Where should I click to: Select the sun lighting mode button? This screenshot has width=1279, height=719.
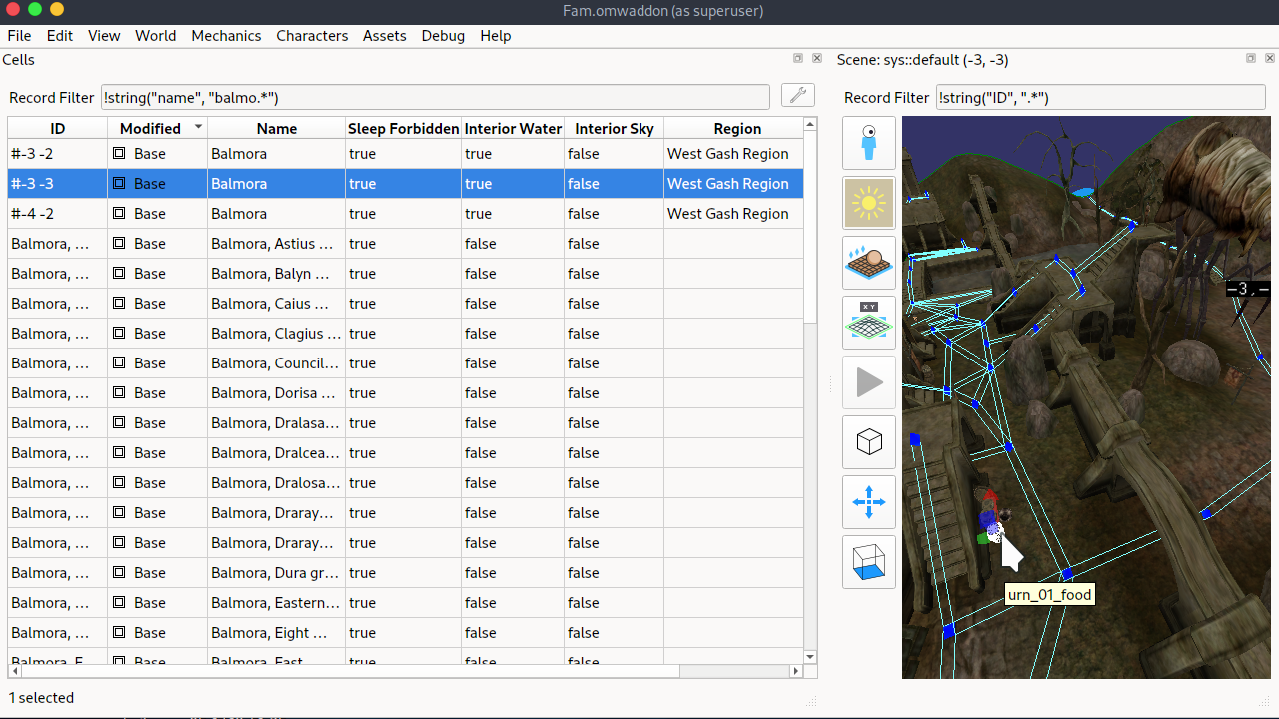869,203
